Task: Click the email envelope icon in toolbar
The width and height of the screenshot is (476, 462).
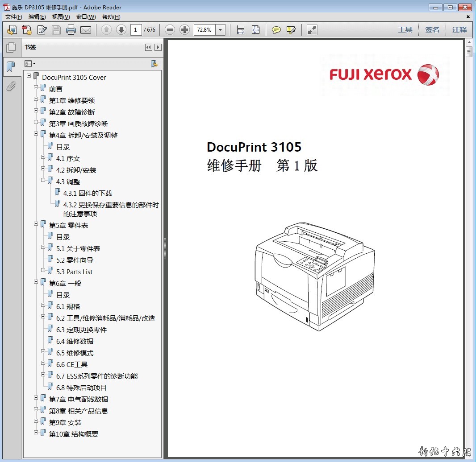Action: click(x=86, y=30)
